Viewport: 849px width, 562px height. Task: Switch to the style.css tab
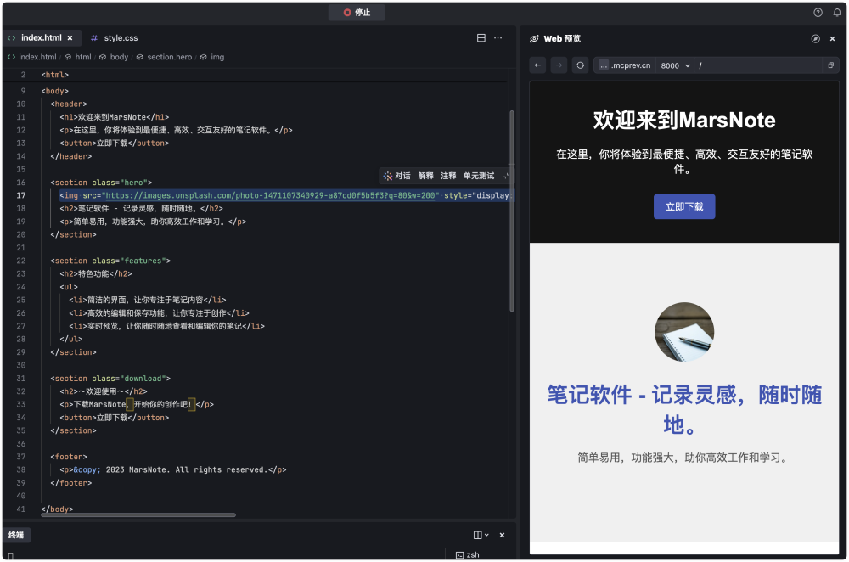pyautogui.click(x=120, y=37)
